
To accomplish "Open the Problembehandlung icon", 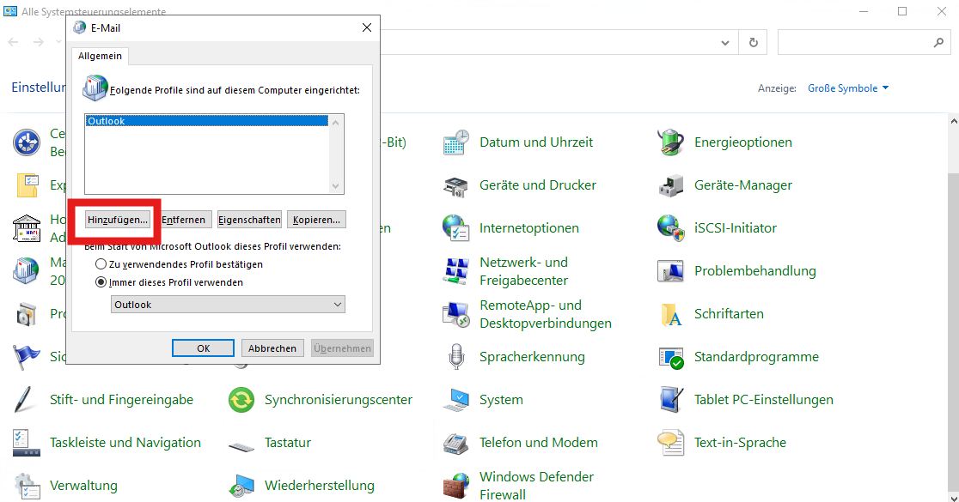I will 670,271.
